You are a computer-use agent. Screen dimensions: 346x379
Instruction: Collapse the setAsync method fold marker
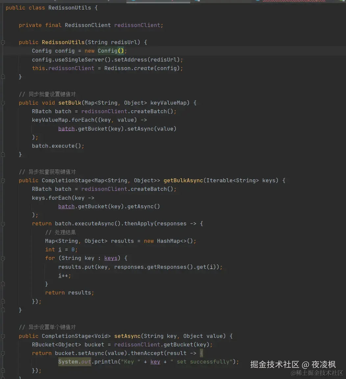click(3, 336)
